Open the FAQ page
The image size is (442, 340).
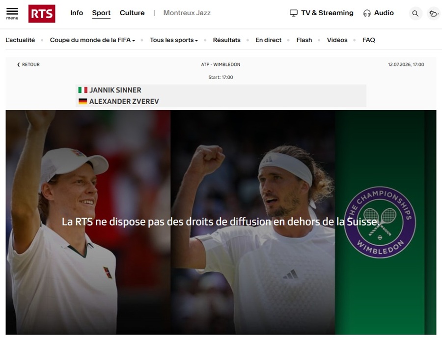[x=369, y=40]
